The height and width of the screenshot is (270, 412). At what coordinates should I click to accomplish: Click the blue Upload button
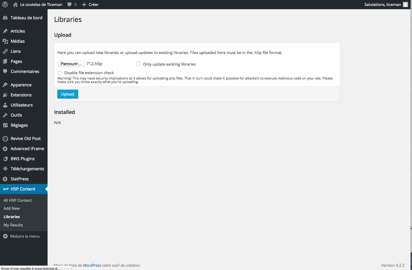click(x=68, y=94)
